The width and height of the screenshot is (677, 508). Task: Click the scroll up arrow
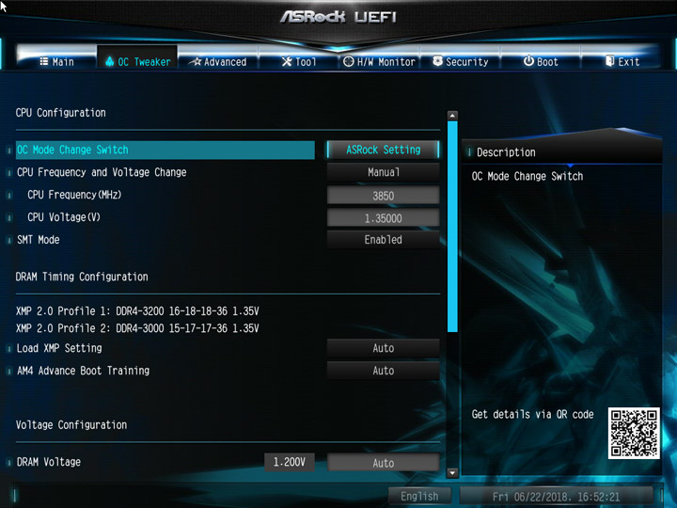pos(452,116)
